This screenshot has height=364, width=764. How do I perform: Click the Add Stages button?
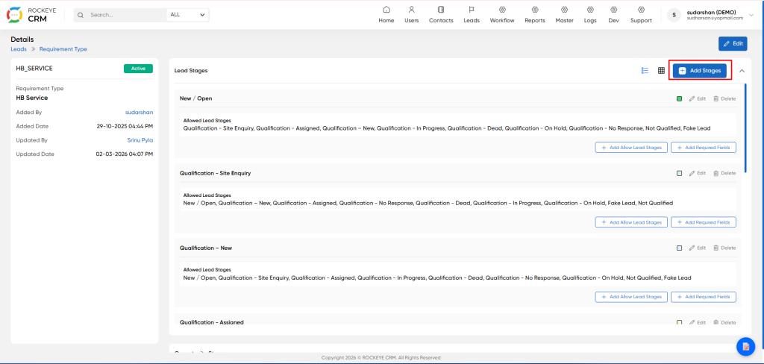[x=700, y=71]
